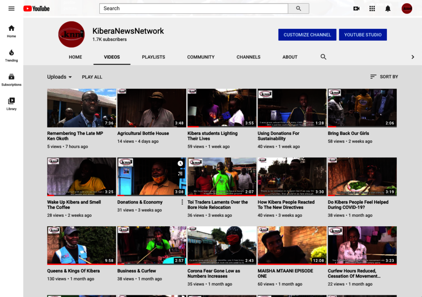This screenshot has height=297, width=422.
Task: Add Donations & Economy to queue
Action: point(181,174)
